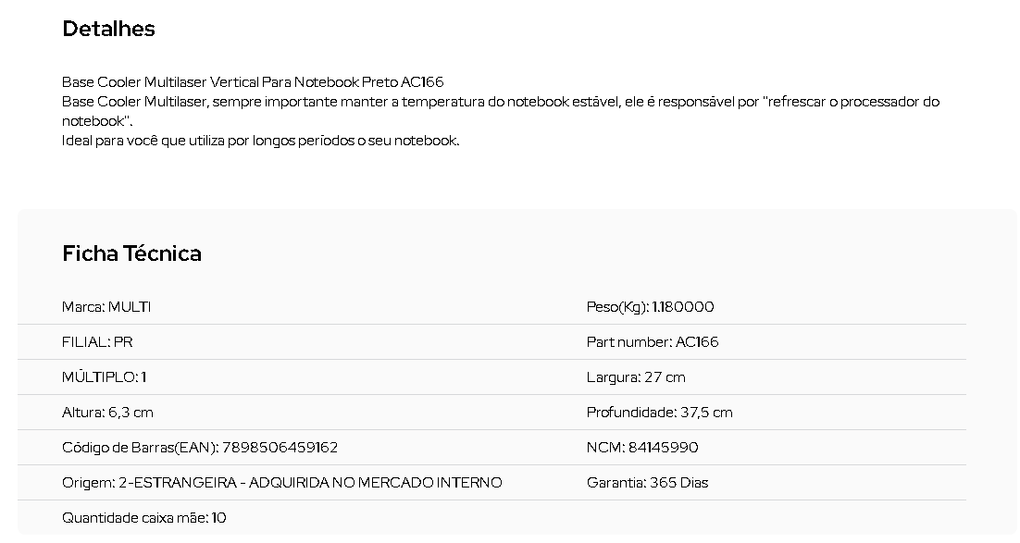Click the Ficha Técnica heading
This screenshot has width=1020, height=543.
[131, 253]
